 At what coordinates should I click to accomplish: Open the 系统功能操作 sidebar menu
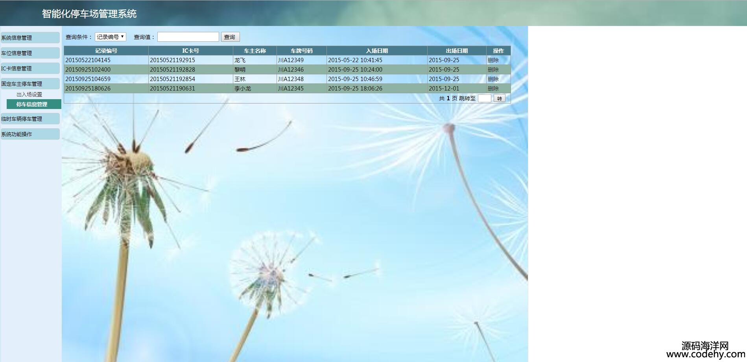(x=30, y=134)
